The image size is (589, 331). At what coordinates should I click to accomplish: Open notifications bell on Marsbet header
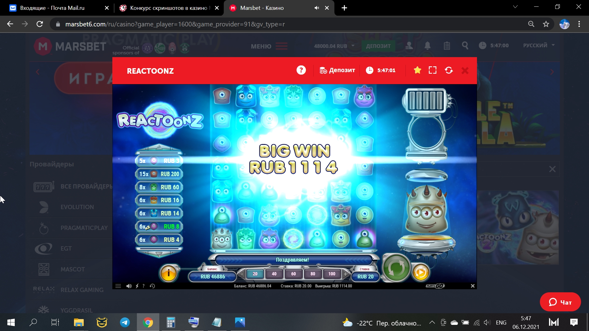(427, 46)
